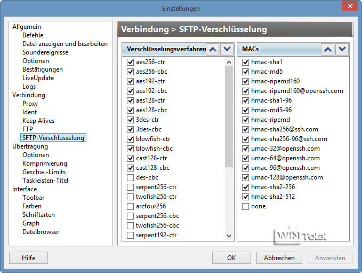Select LiveUpdate in settings tree
Screen dimensions: 362x273
[x=38, y=78]
